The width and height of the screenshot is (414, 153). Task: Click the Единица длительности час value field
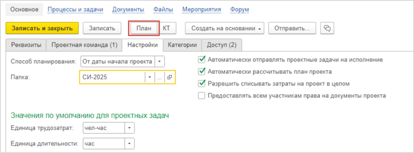pos(104,144)
